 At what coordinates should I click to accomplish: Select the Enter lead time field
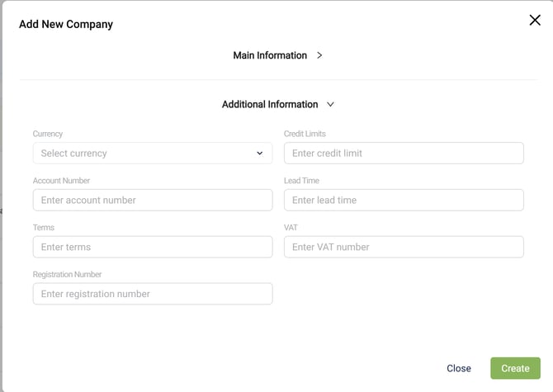(x=404, y=201)
